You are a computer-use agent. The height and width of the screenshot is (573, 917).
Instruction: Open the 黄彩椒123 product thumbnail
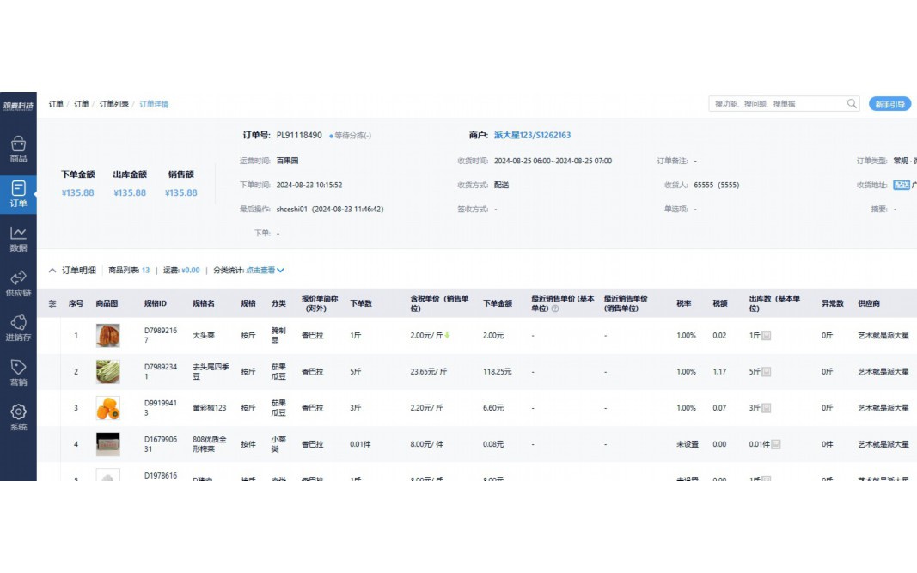click(107, 408)
